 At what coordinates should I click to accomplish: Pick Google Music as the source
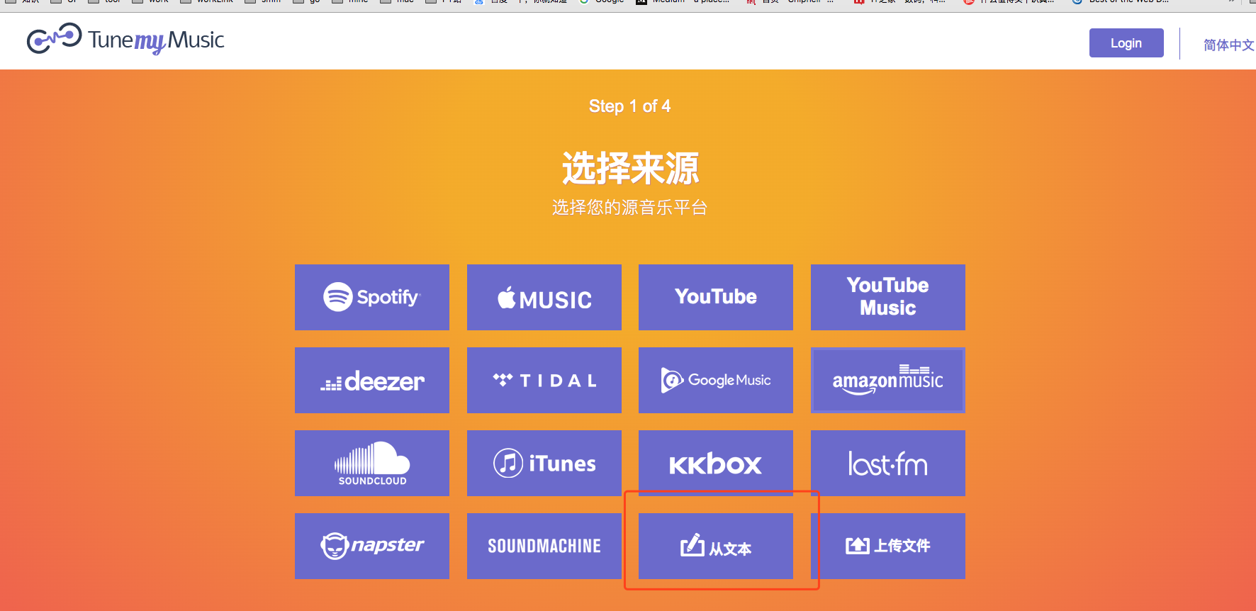[x=716, y=380]
